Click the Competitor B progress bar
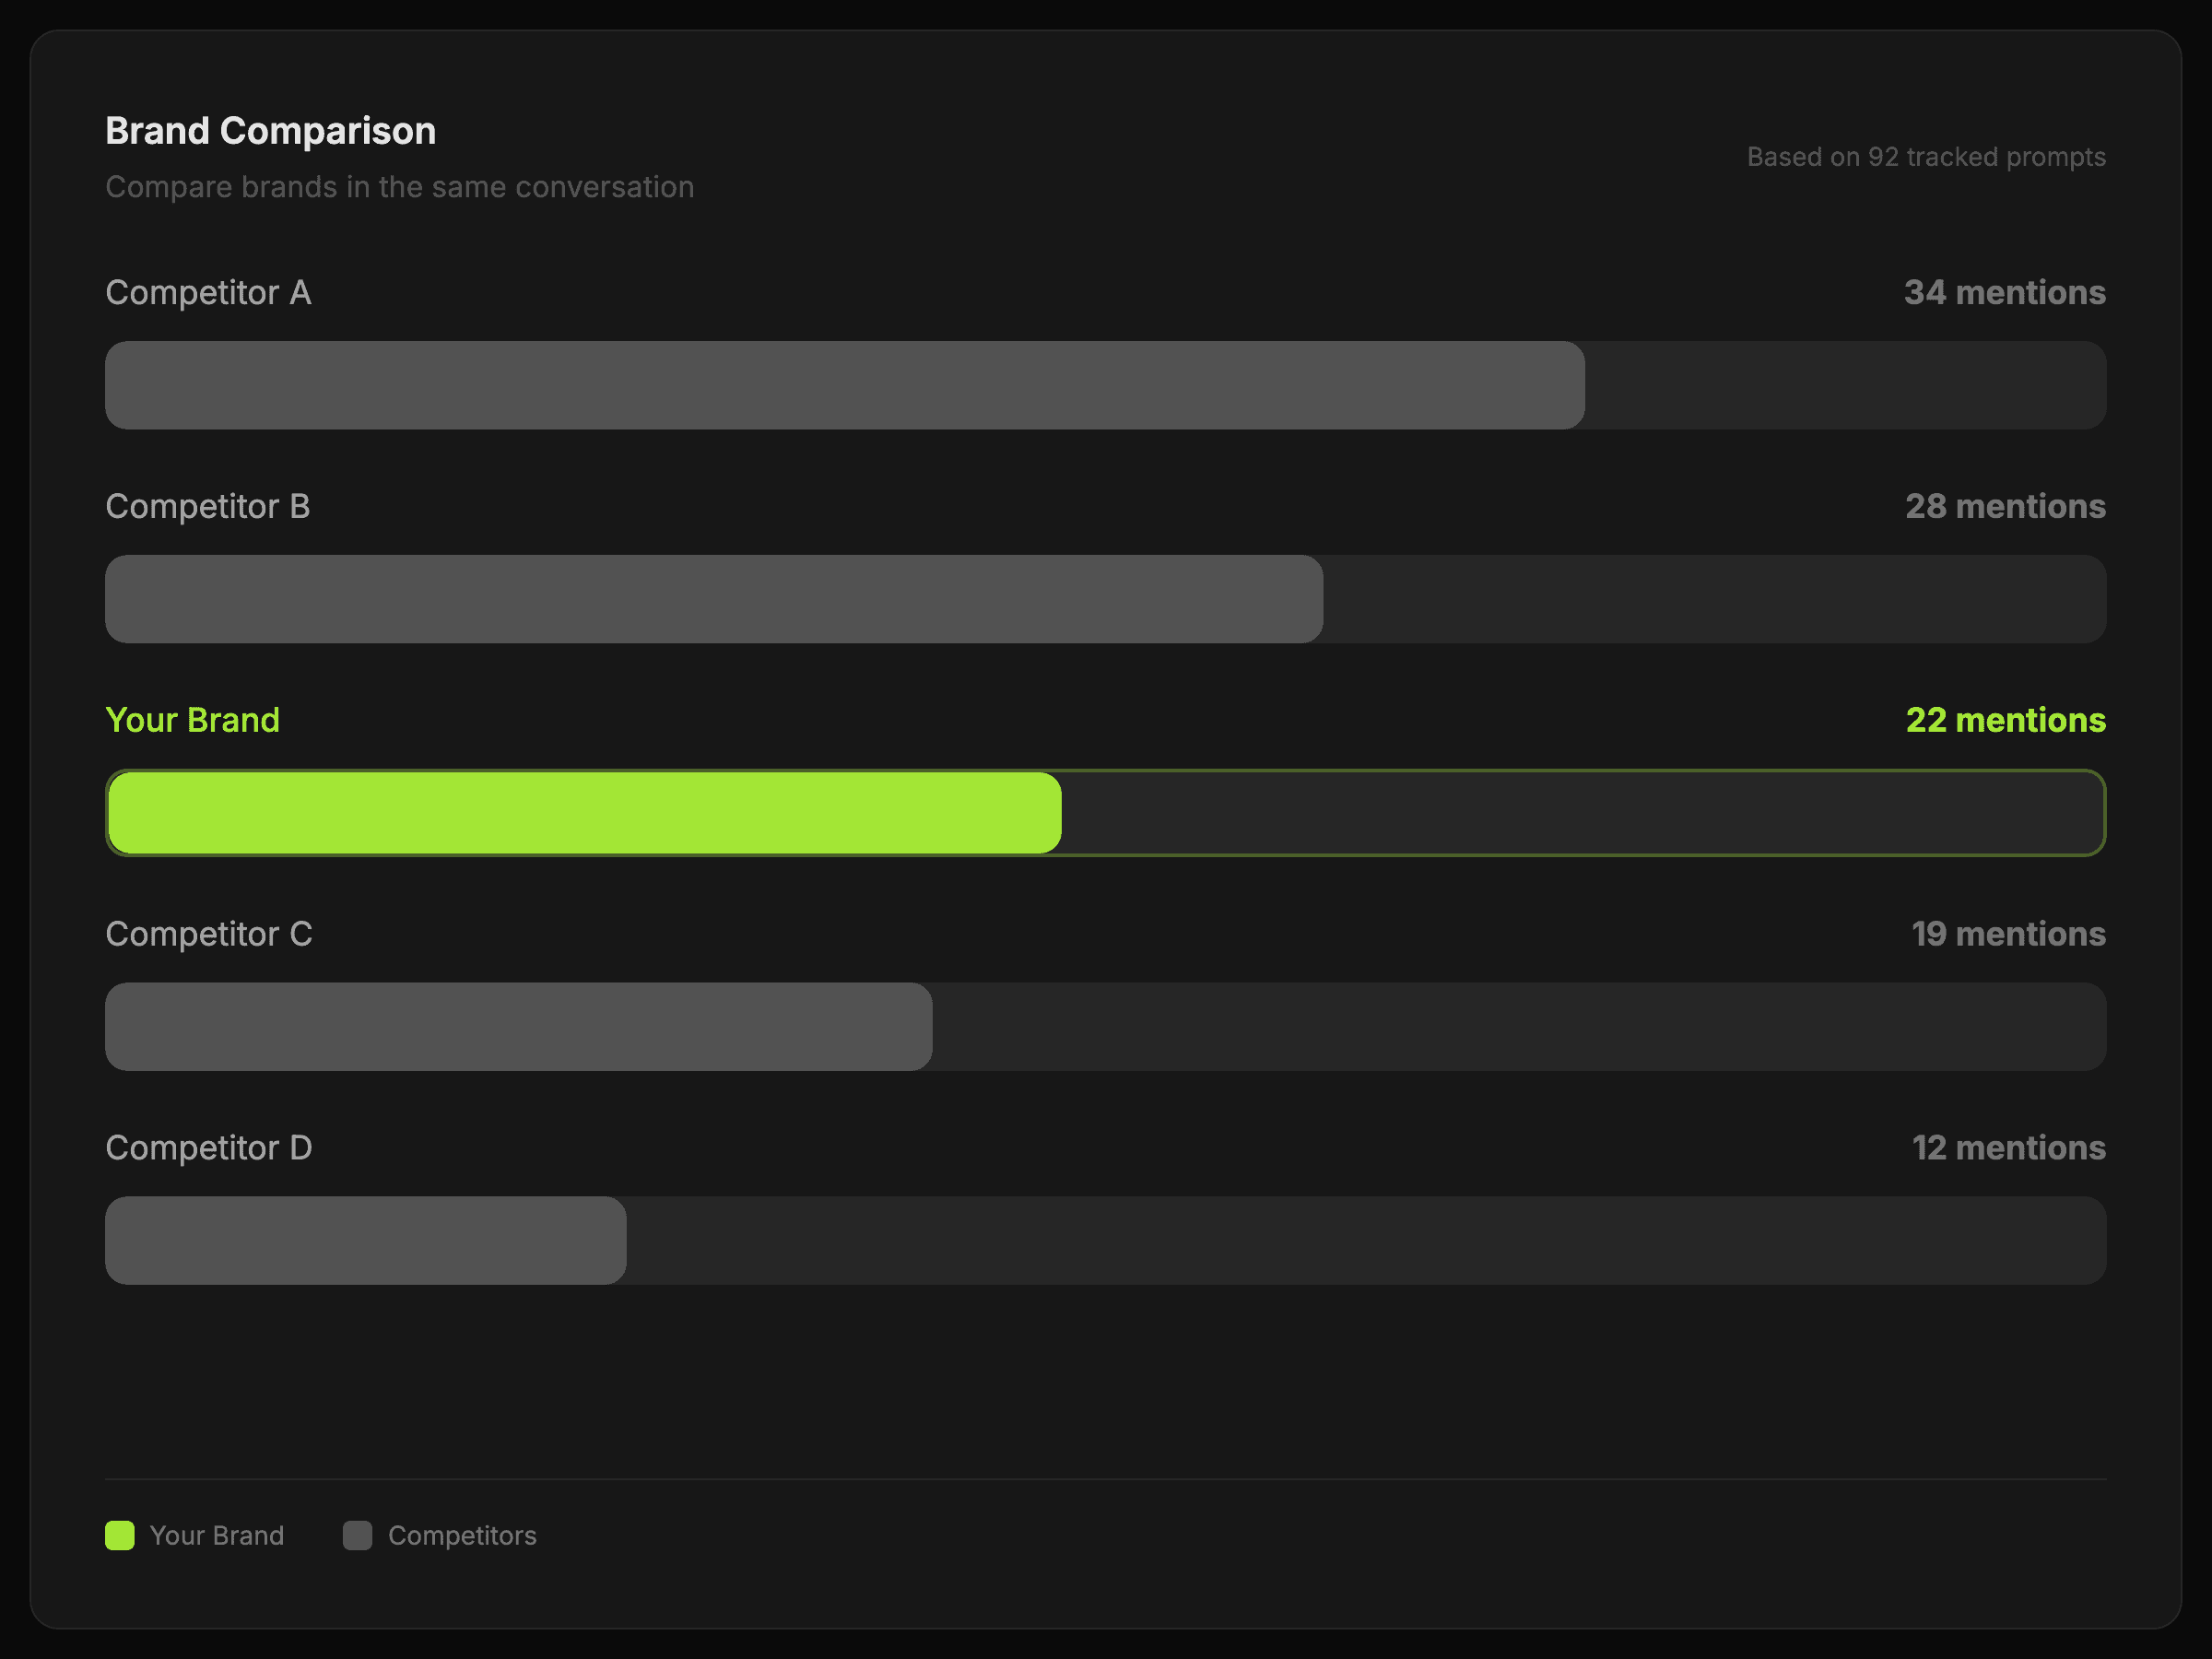The height and width of the screenshot is (1659, 2212). 714,599
